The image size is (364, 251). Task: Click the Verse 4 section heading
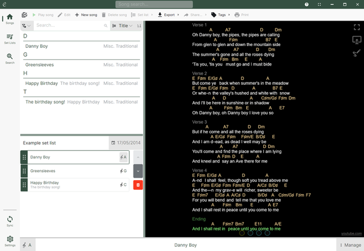click(199, 170)
